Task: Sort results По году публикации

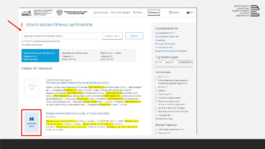Action: [165, 44]
